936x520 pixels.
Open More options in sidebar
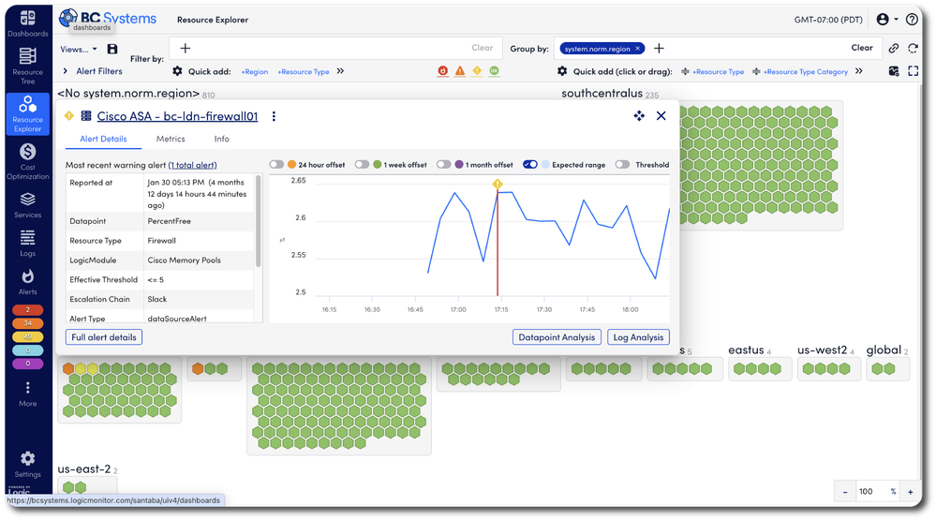click(27, 394)
